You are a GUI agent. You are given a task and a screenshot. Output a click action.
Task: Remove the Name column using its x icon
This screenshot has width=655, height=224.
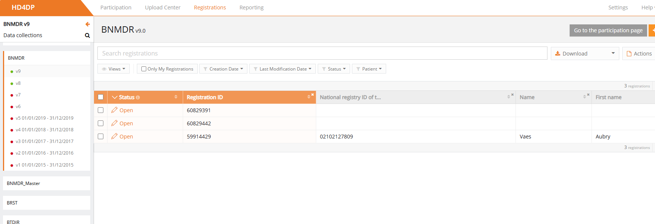588,95
